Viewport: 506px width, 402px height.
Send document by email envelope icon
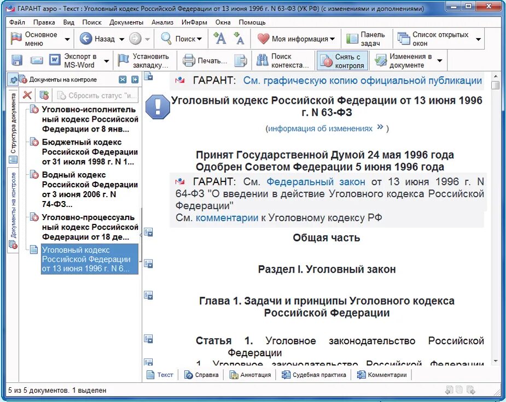(x=36, y=60)
